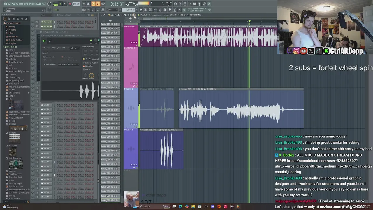Open Effects in browser tree
This screenshot has height=210, width=373.
click(x=11, y=33)
